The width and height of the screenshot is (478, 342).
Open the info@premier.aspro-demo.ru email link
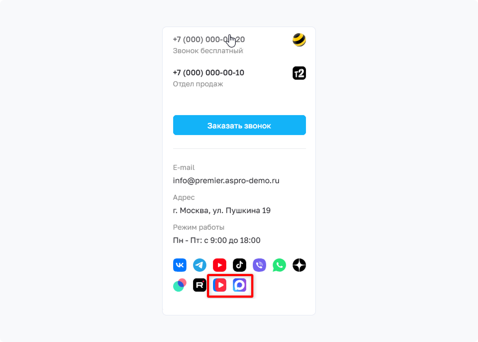226,180
